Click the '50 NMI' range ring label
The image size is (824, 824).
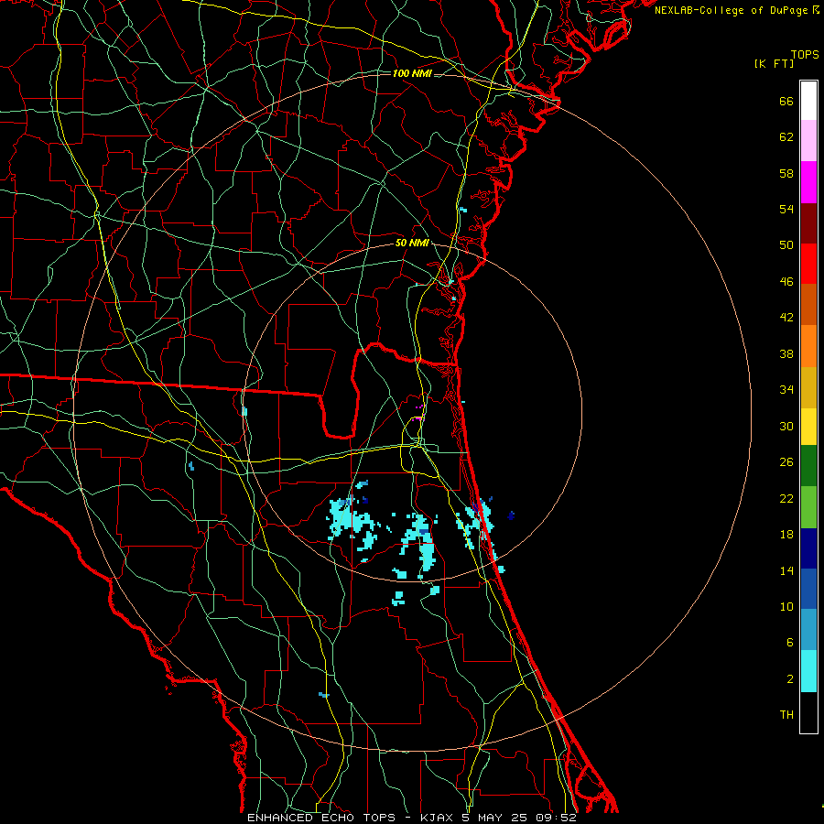tap(412, 243)
